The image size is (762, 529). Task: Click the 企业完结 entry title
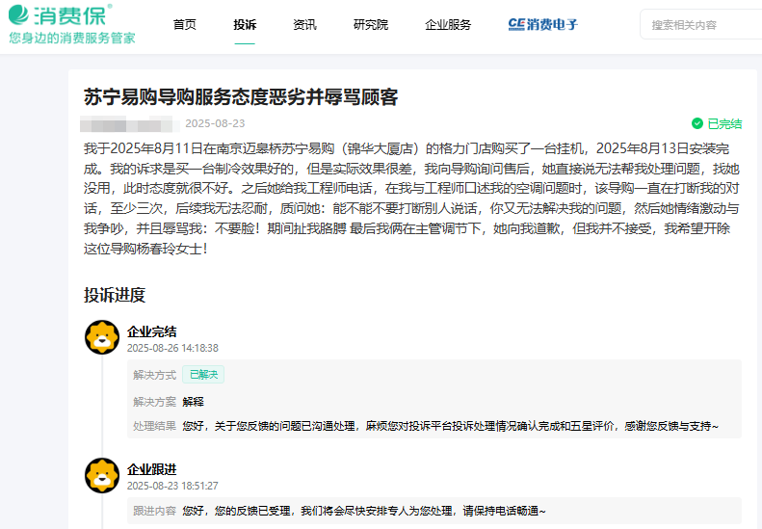coord(151,331)
